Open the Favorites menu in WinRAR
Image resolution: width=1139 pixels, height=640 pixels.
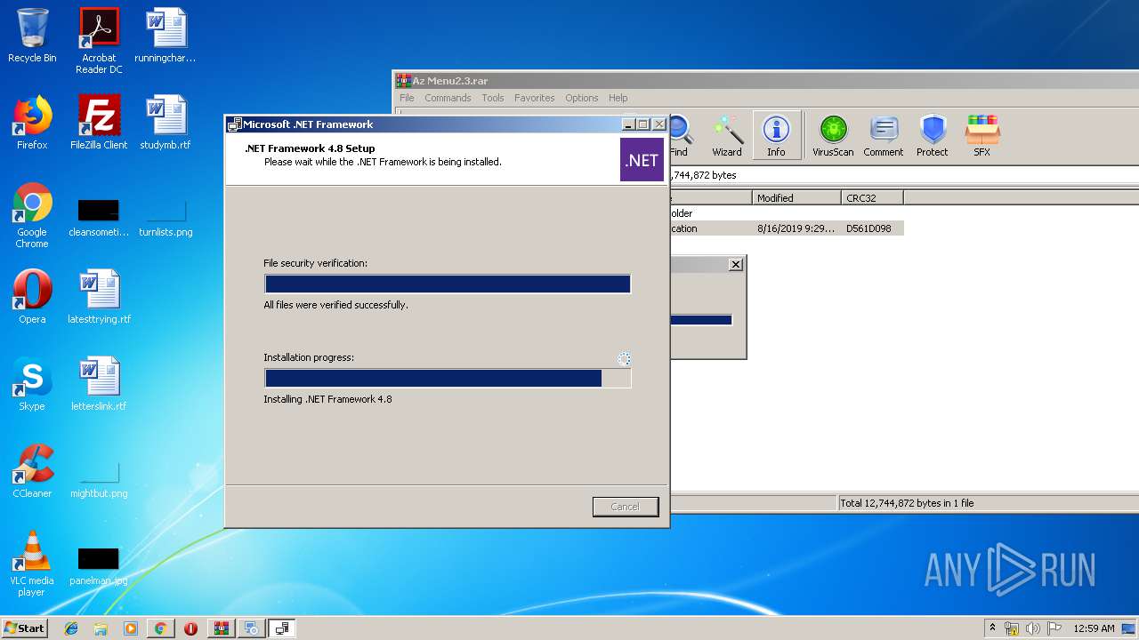534,98
